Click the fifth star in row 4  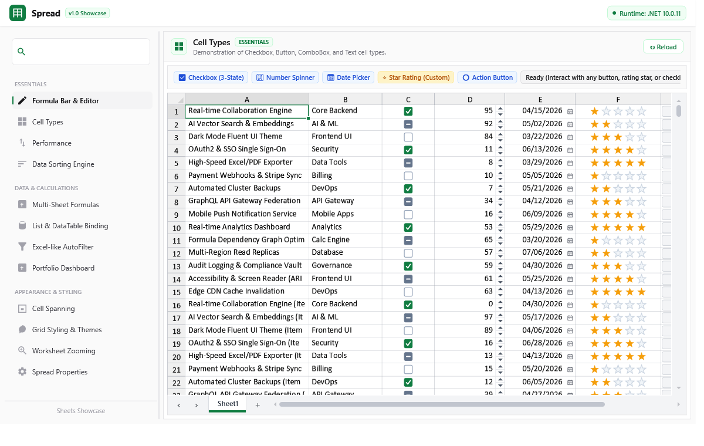click(641, 150)
